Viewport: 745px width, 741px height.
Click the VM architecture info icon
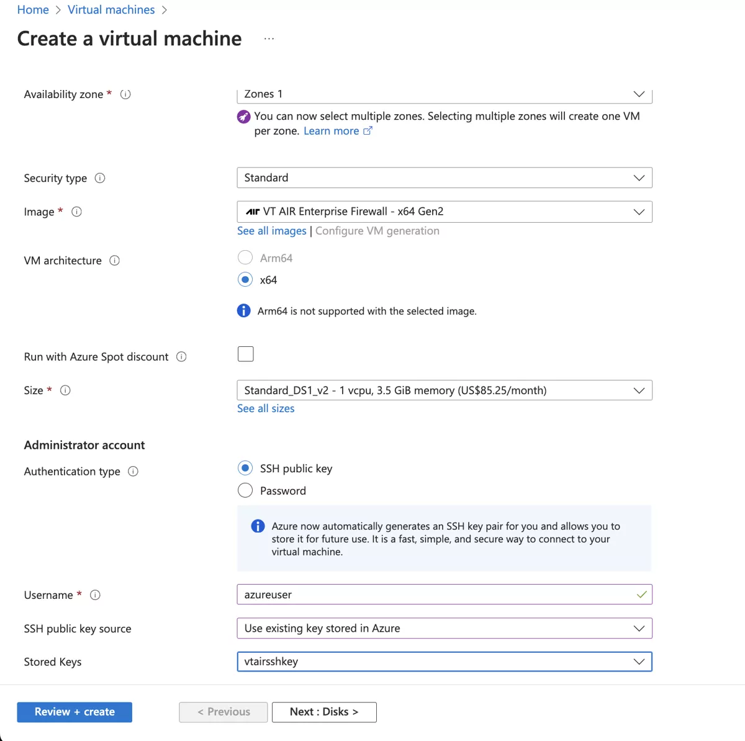pos(115,260)
